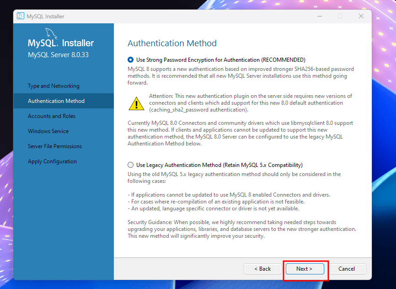Click the MySQL dolphin logo in sidebar
The height and width of the screenshot is (289, 396).
(x=51, y=33)
